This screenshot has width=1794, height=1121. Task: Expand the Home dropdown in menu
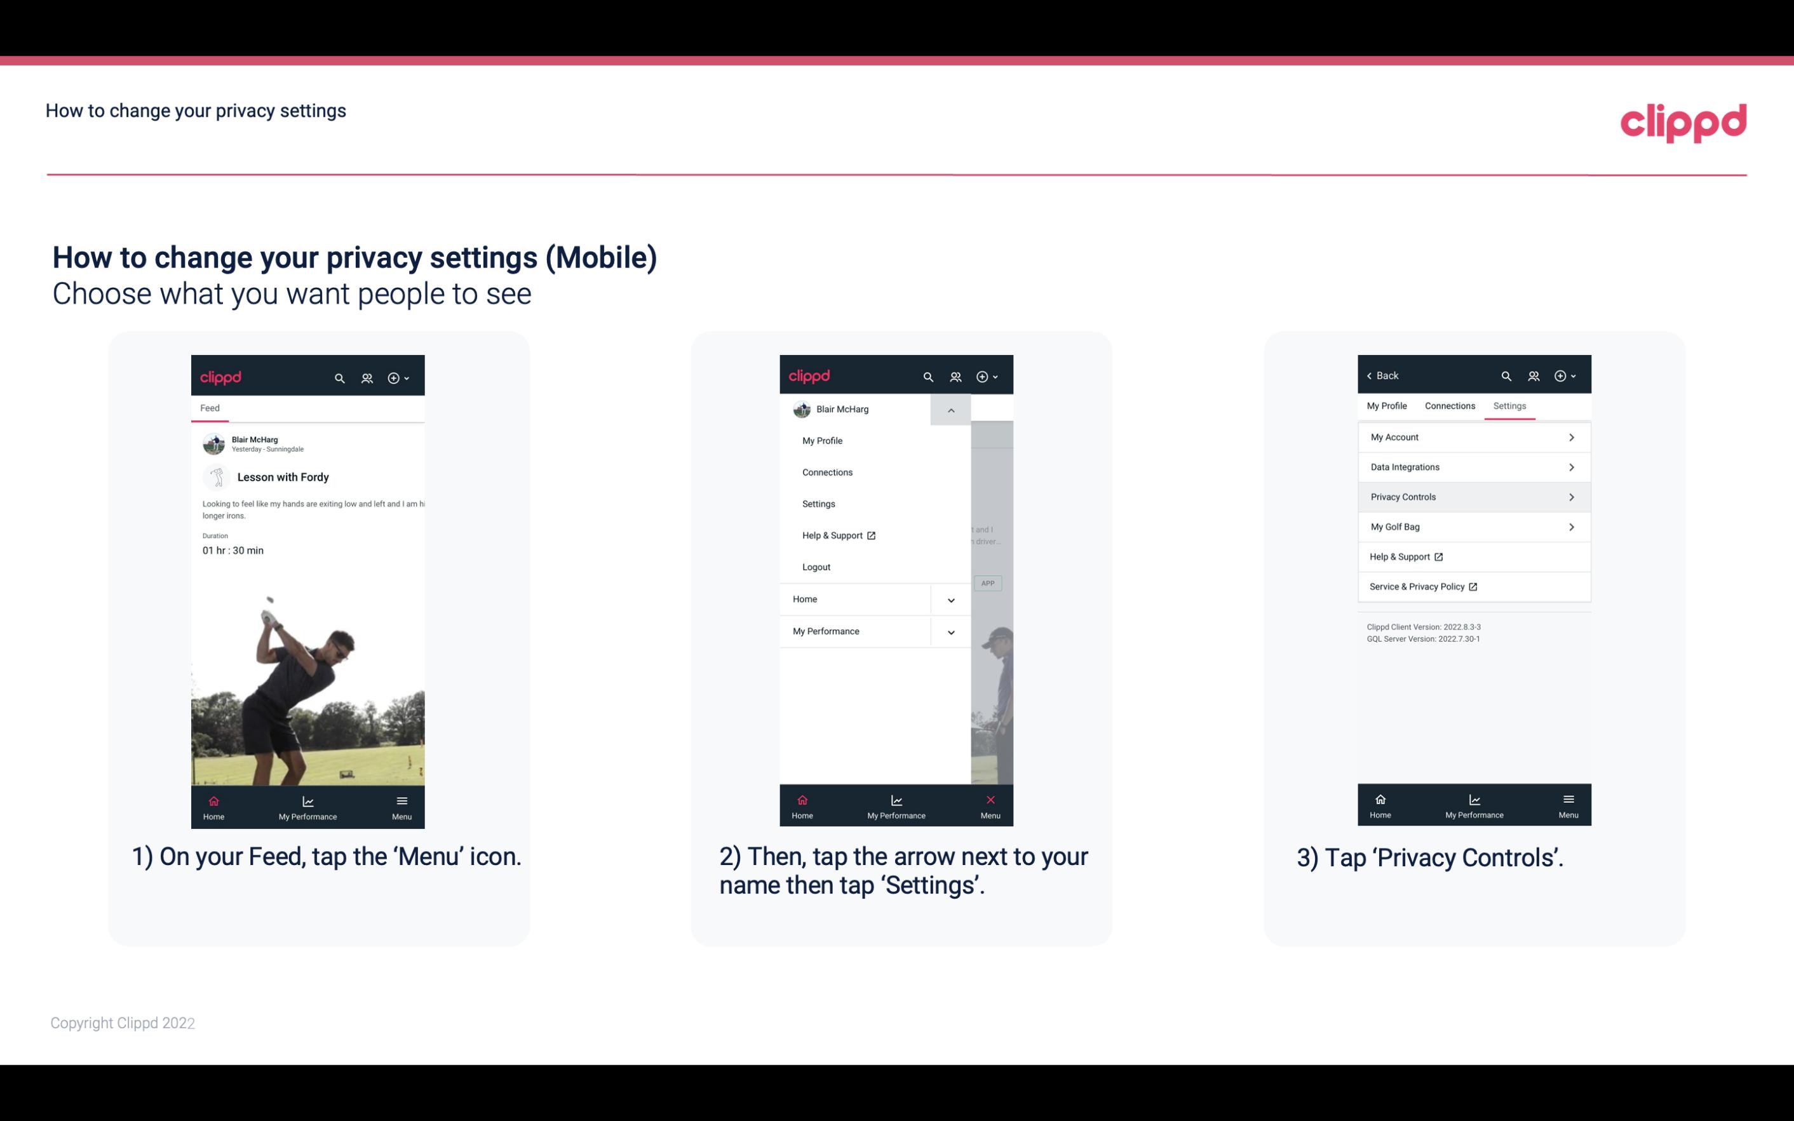(950, 598)
